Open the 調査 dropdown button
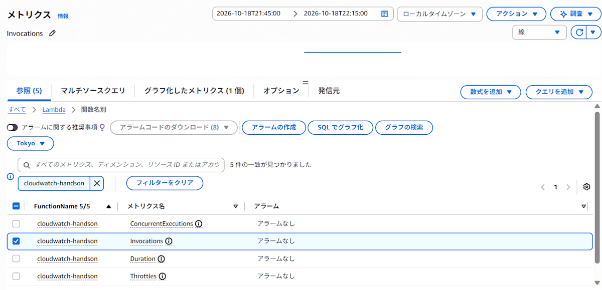 point(575,14)
